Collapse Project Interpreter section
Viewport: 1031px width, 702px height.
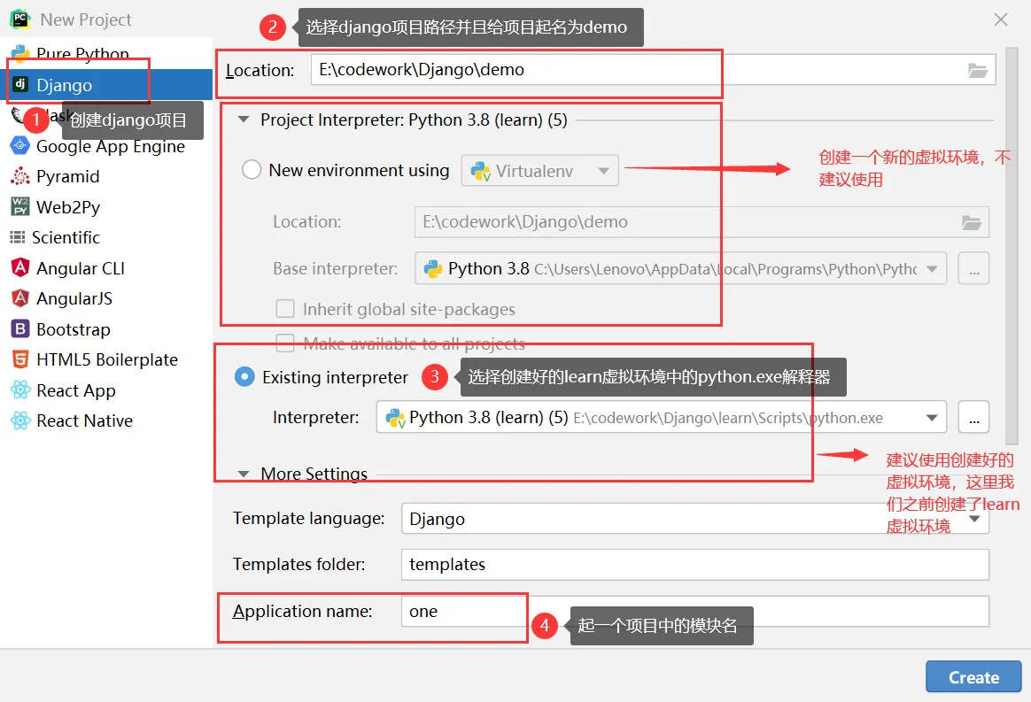[x=244, y=120]
